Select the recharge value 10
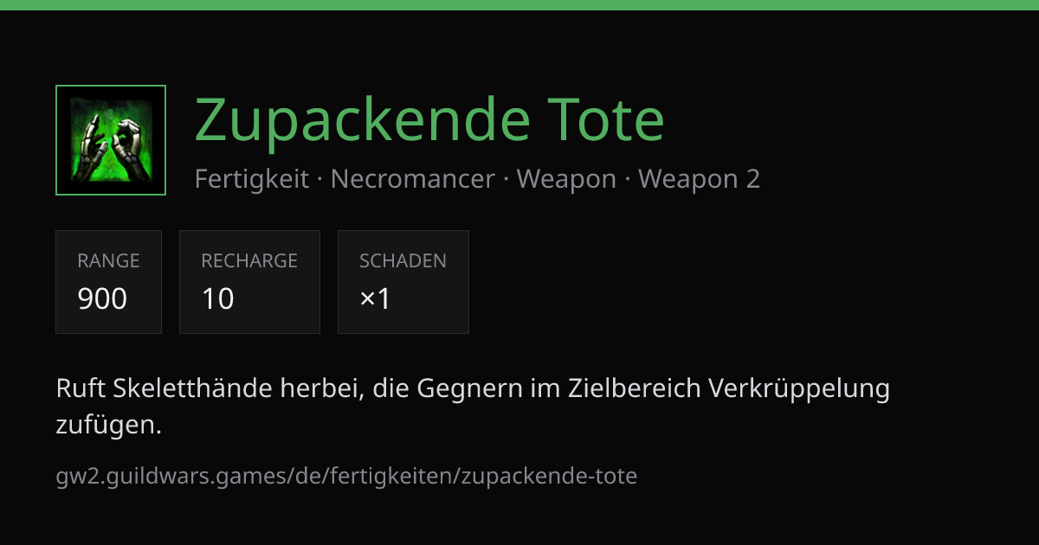The image size is (1039, 545). [x=218, y=298]
